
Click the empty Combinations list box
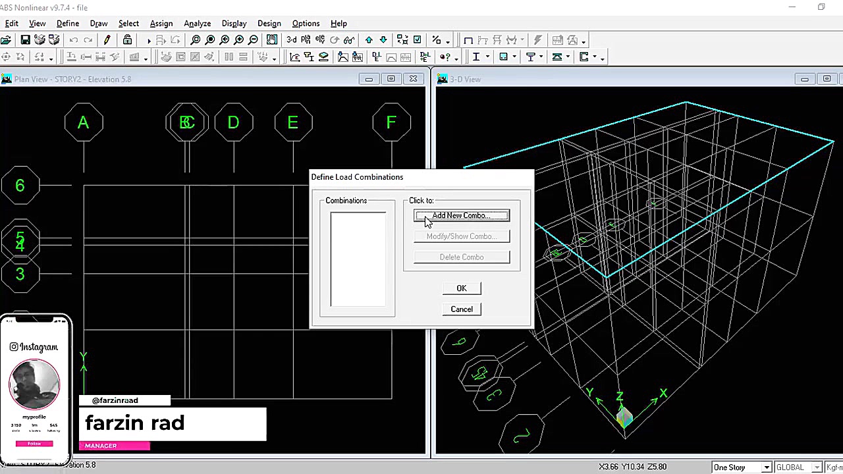coord(358,259)
